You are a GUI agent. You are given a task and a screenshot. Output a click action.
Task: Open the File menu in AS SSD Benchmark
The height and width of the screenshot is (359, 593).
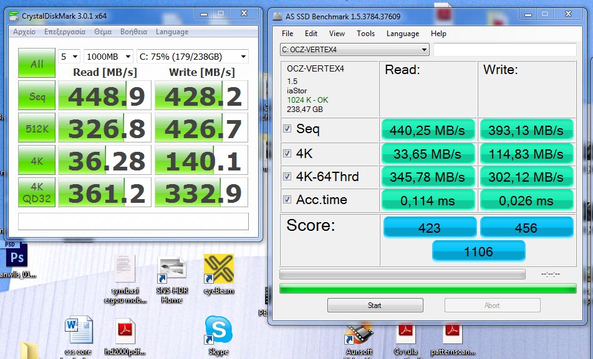pyautogui.click(x=287, y=34)
